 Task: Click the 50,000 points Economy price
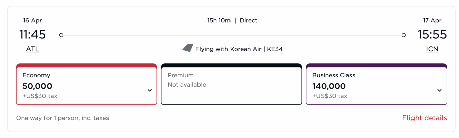[x=37, y=86]
